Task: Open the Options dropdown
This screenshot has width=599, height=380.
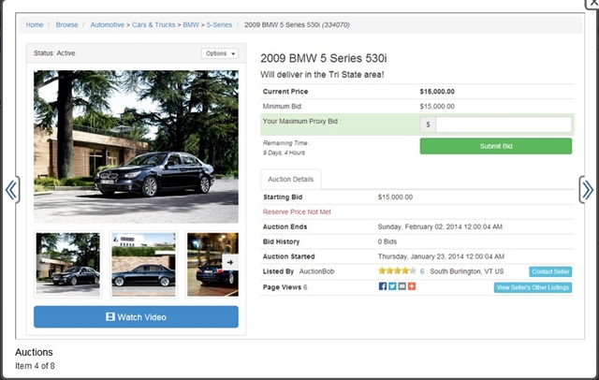Action: (x=220, y=53)
